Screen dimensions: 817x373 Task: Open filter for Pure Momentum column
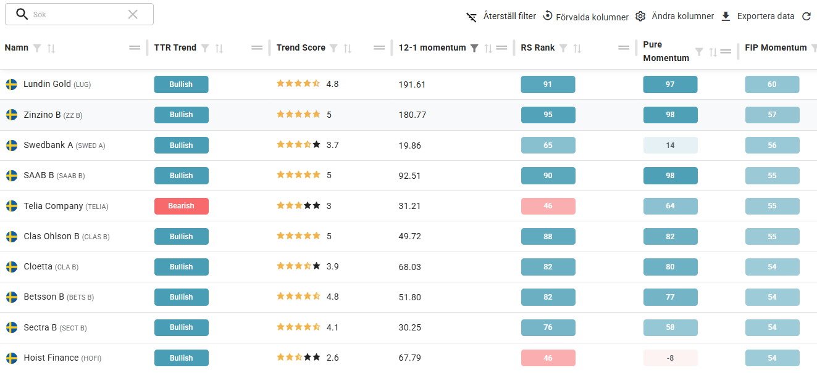699,52
